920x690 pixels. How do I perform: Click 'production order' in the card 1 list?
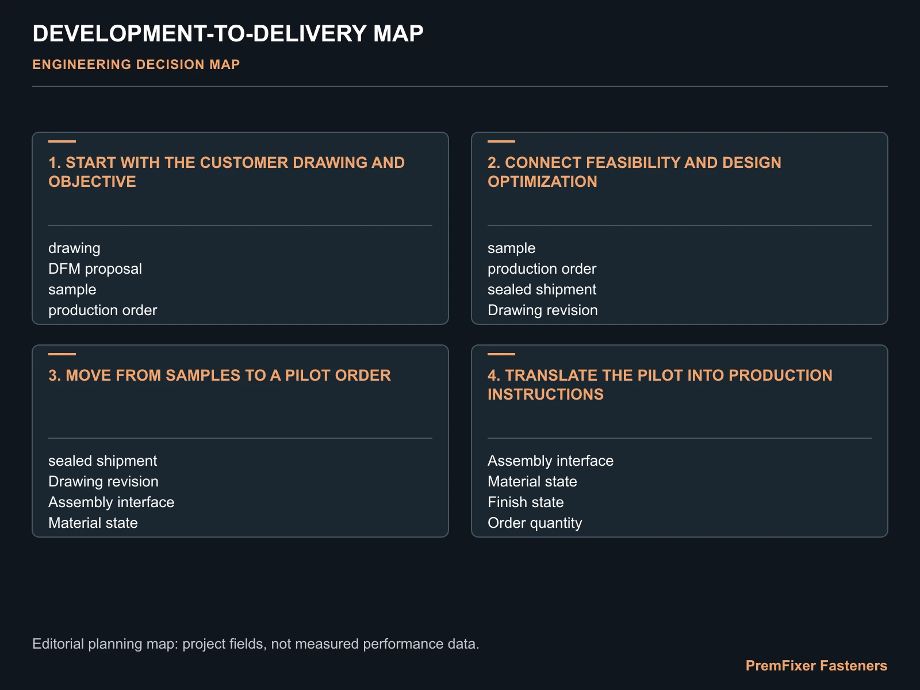coord(102,310)
